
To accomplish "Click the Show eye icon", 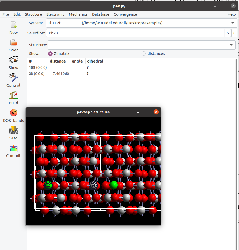I will 14,60.
